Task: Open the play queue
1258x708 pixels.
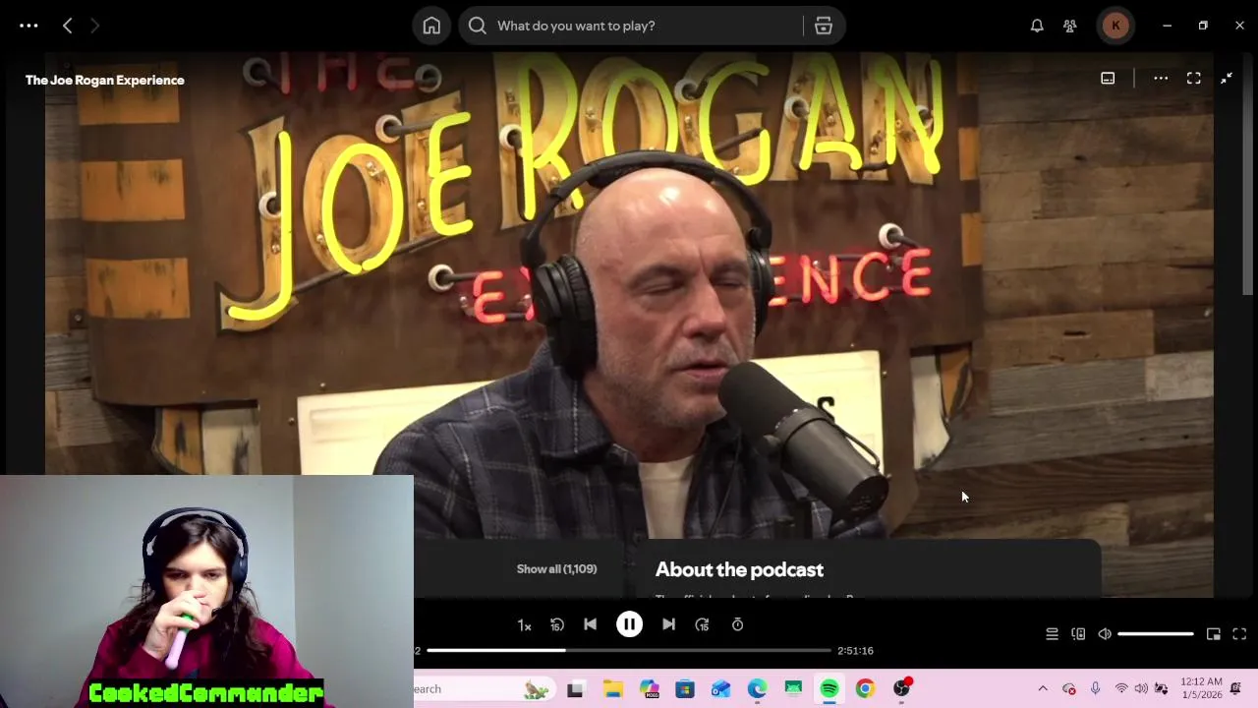Action: [1052, 634]
